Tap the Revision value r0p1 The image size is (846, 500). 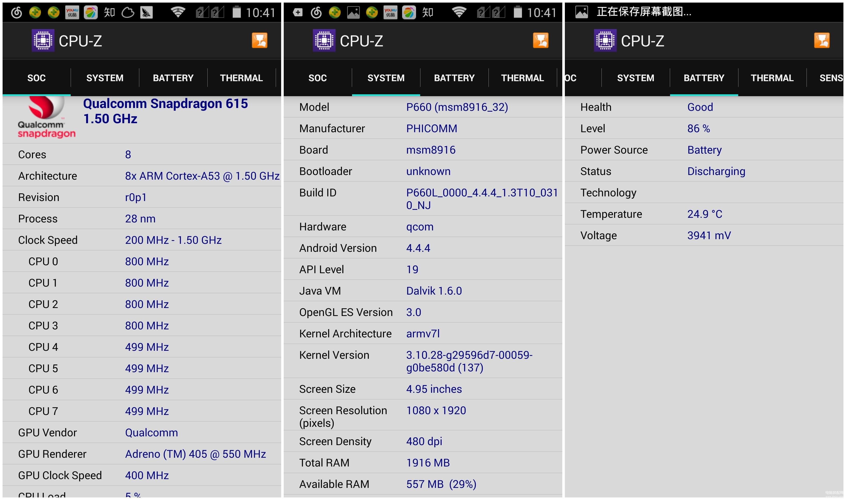tap(136, 197)
